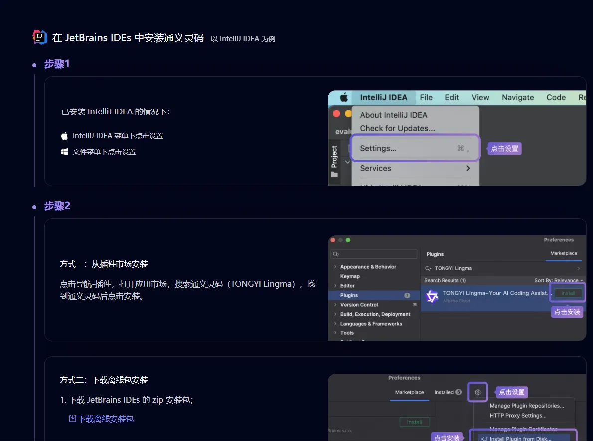Open the Services submenu arrow
The image size is (593, 441).
(x=468, y=168)
